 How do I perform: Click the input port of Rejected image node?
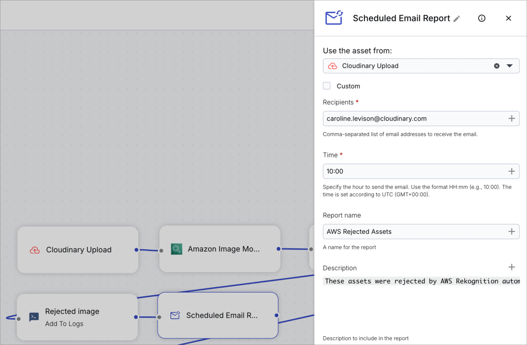[18, 319]
